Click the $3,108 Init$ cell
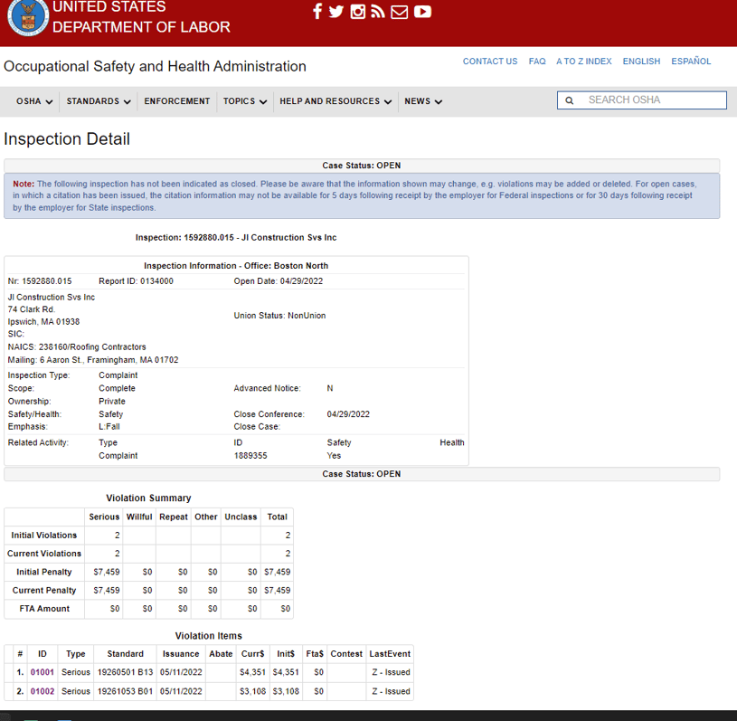737x721 pixels. (286, 691)
